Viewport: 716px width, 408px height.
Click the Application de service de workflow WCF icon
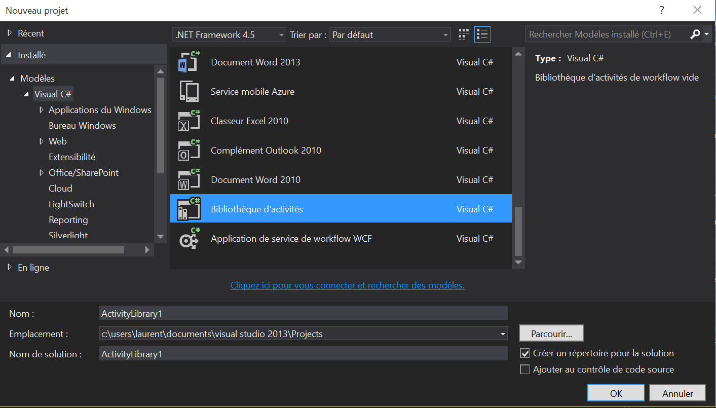point(190,238)
